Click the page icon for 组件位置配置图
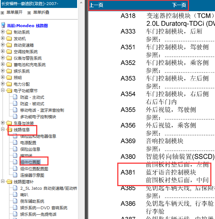Viewport: 215px width, 219px height. pyautogui.click(x=15, y=168)
